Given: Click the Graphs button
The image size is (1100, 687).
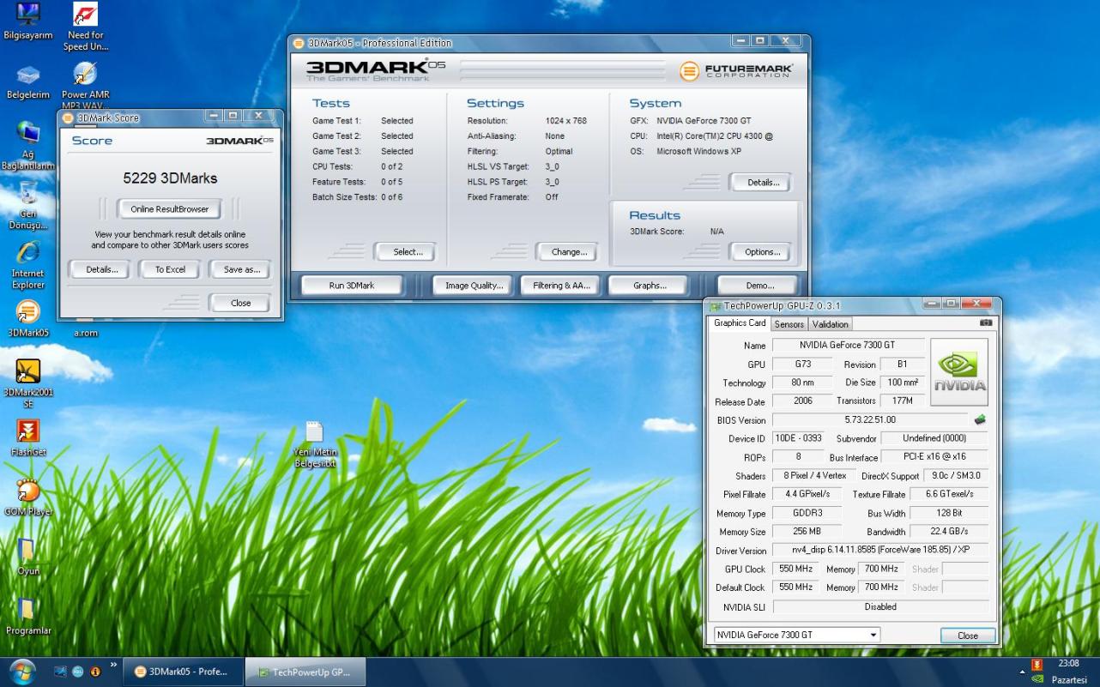Looking at the screenshot, I should (649, 286).
